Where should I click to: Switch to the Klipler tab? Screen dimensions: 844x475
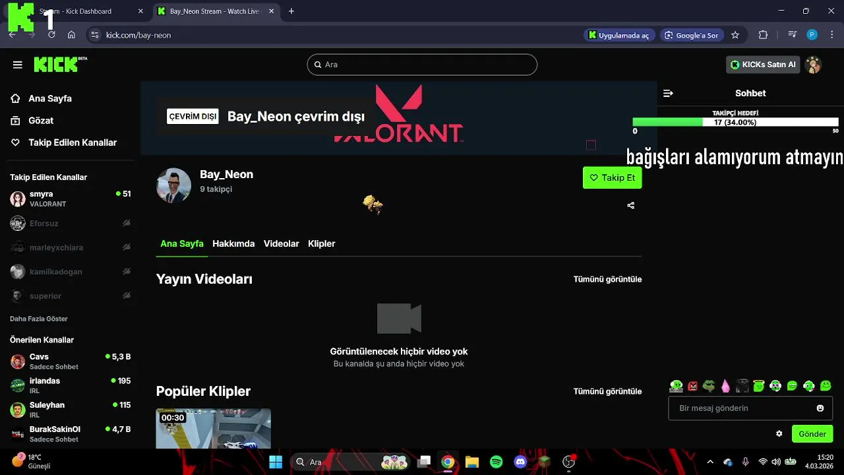pos(322,243)
